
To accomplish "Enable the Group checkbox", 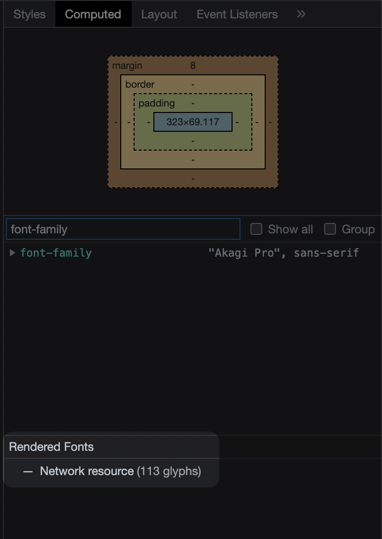I will point(330,229).
